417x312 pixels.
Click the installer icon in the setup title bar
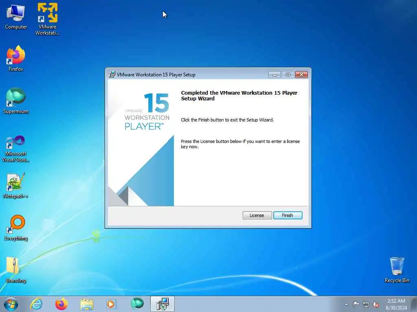tap(112, 75)
